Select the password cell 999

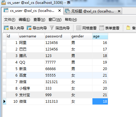57,95
